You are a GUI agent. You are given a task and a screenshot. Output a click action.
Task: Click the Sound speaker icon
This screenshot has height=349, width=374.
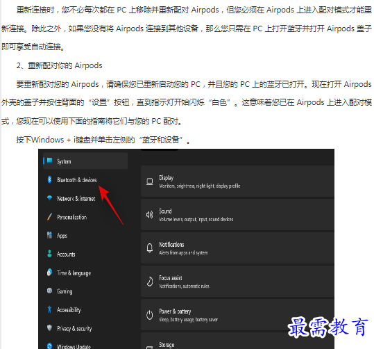click(150, 215)
